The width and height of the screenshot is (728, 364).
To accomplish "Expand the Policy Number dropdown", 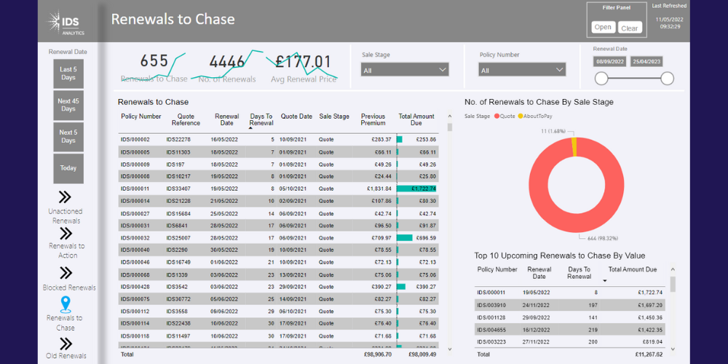I will pyautogui.click(x=522, y=70).
